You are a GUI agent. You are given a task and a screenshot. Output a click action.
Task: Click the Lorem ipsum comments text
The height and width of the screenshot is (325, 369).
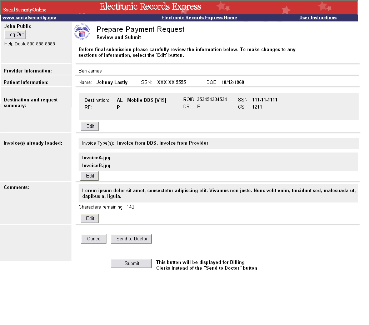218,194
